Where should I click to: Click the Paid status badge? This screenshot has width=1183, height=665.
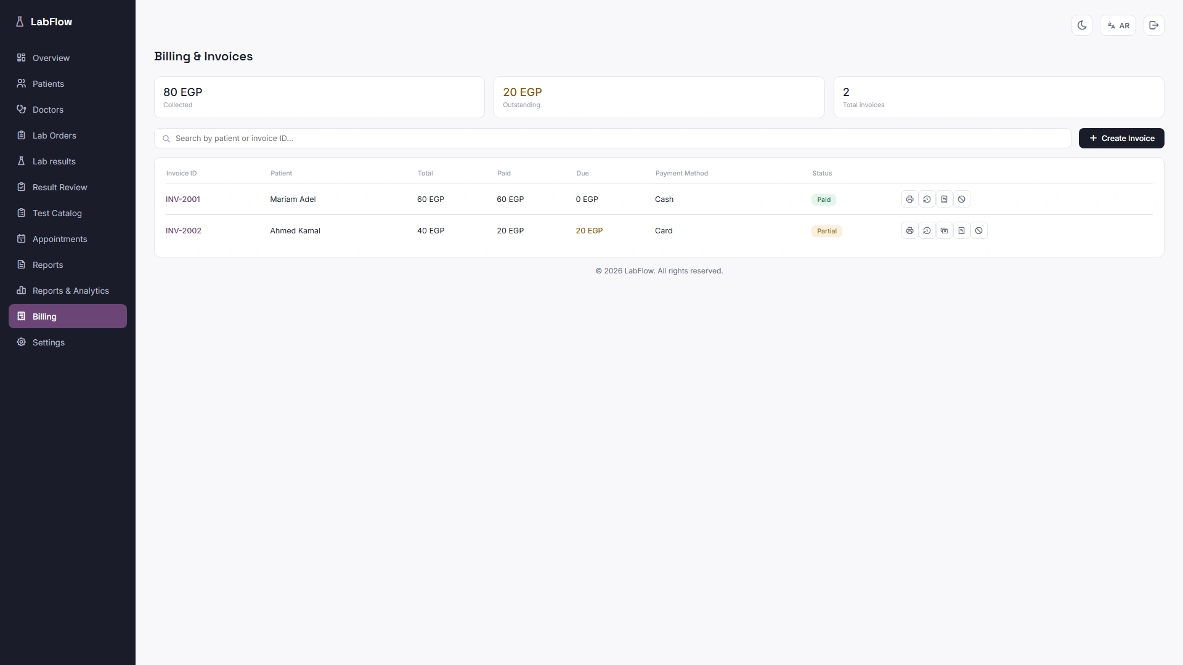[824, 199]
